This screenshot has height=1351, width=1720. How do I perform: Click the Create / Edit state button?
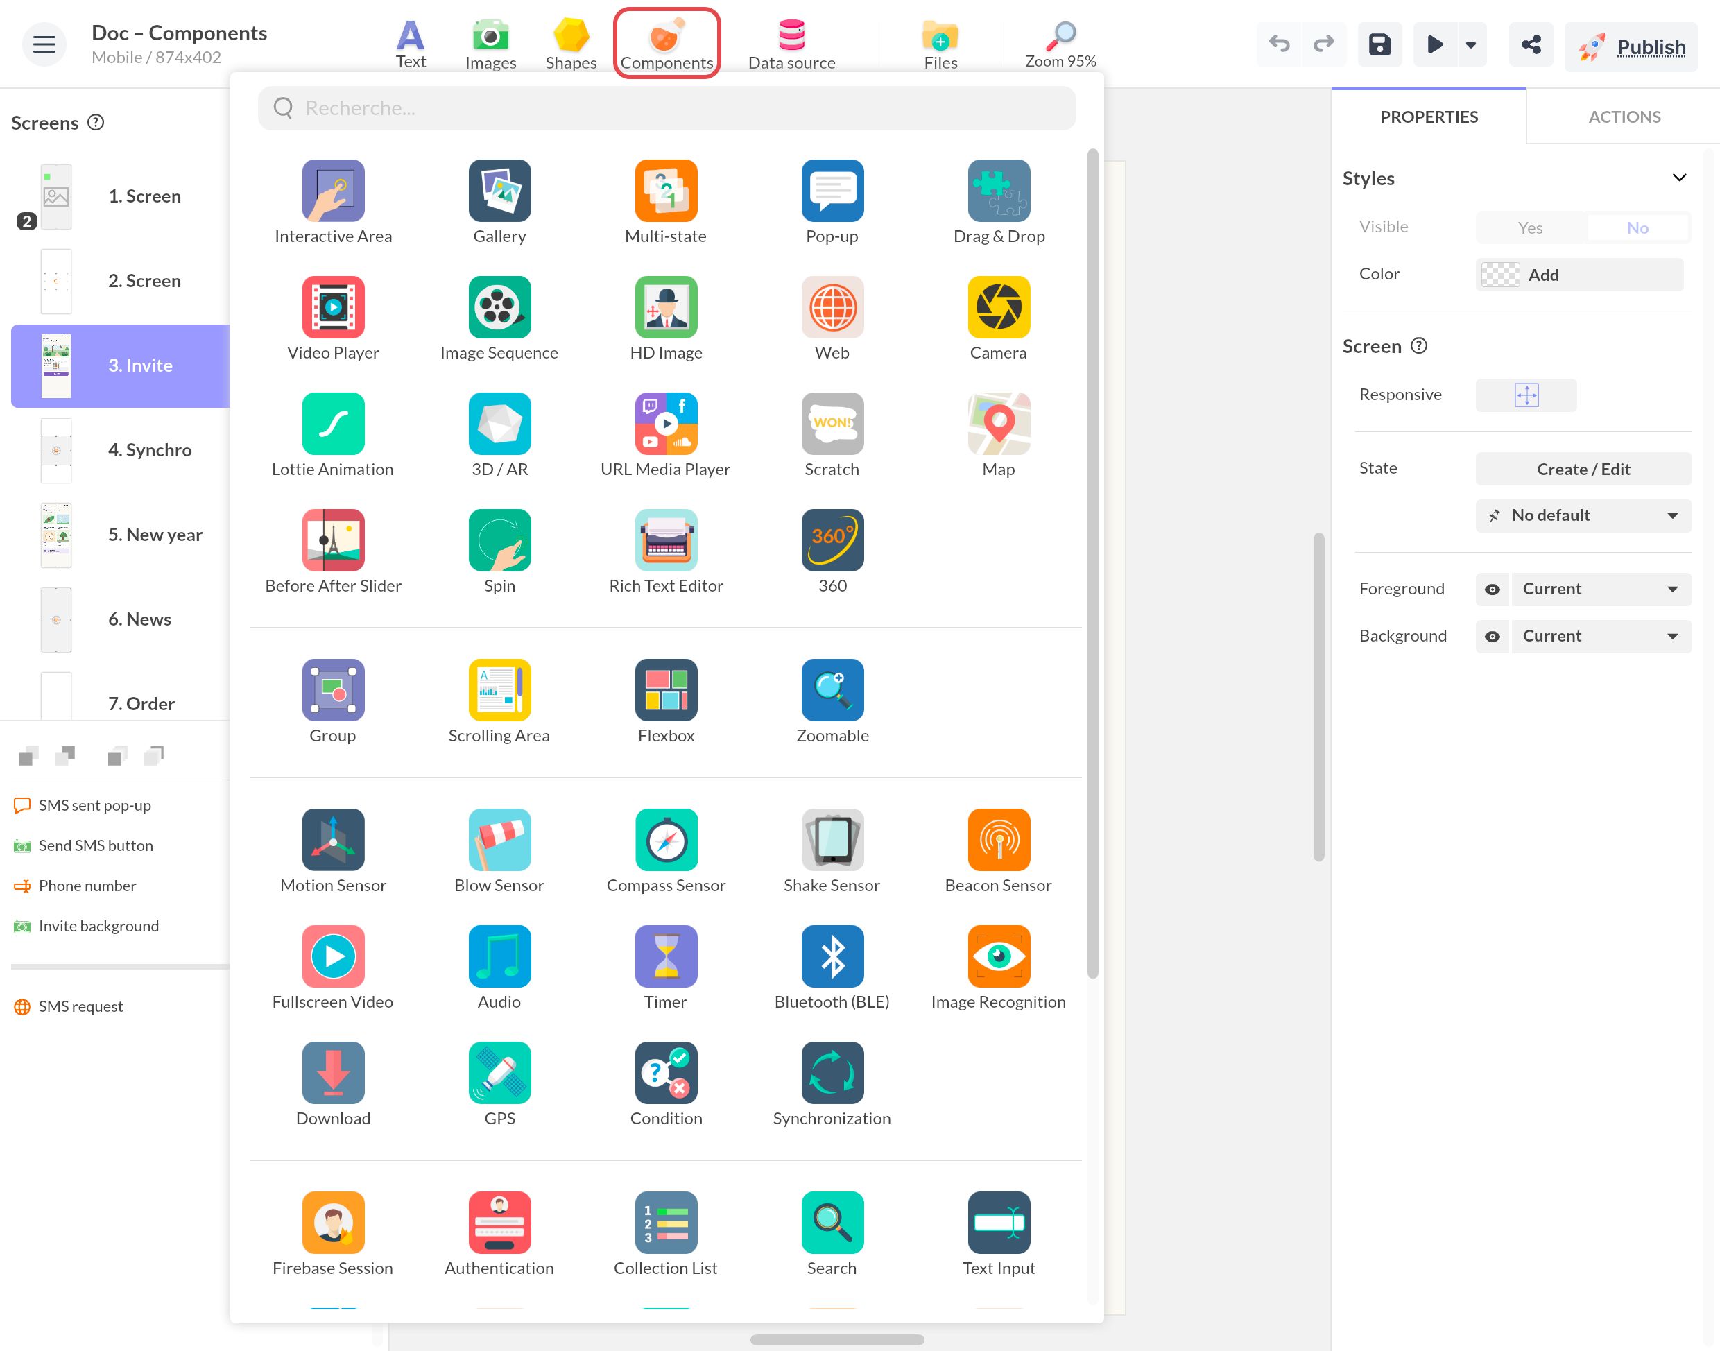pyautogui.click(x=1583, y=469)
